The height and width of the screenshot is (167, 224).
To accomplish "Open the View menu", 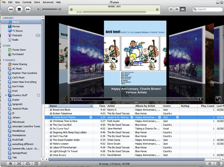I will (x=18, y=2).
